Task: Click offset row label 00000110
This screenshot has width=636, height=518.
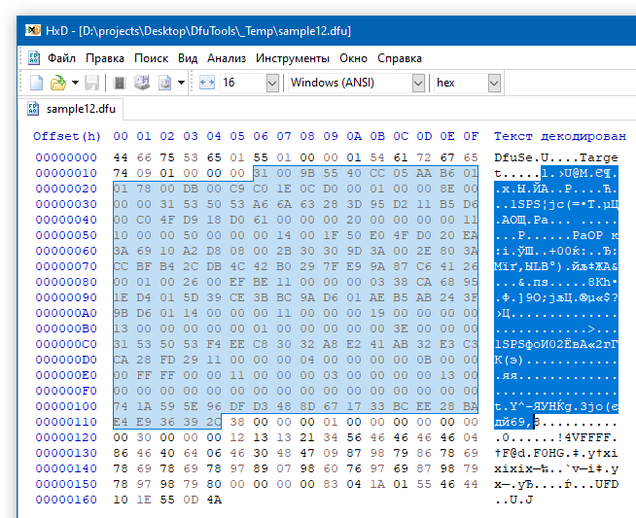Action: (x=66, y=422)
